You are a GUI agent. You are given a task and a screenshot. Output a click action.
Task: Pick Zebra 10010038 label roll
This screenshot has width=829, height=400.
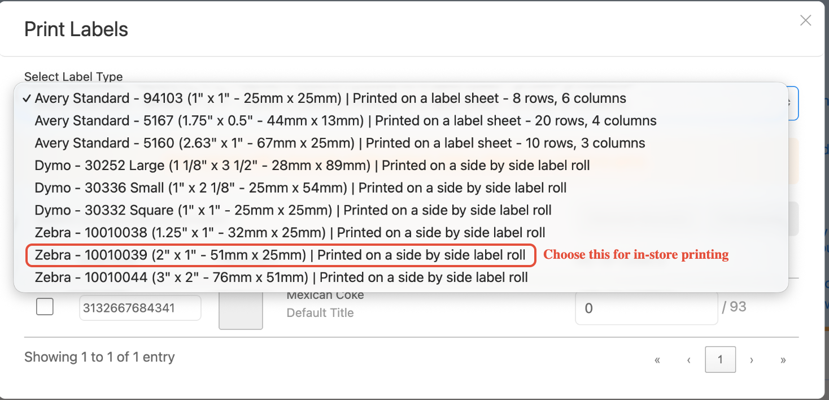click(401, 233)
